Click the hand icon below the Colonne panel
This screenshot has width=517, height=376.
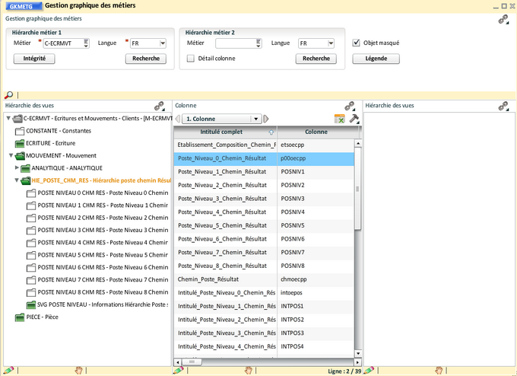(248, 370)
